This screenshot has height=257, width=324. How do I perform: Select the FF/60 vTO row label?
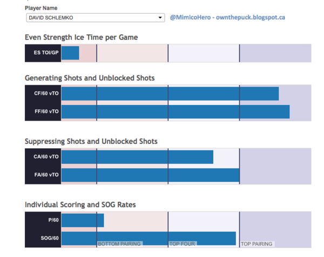click(43, 111)
